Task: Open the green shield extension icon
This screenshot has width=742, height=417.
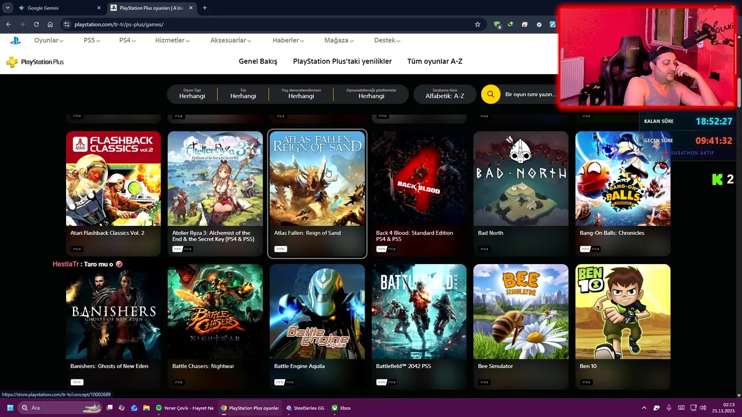Action: coord(497,24)
